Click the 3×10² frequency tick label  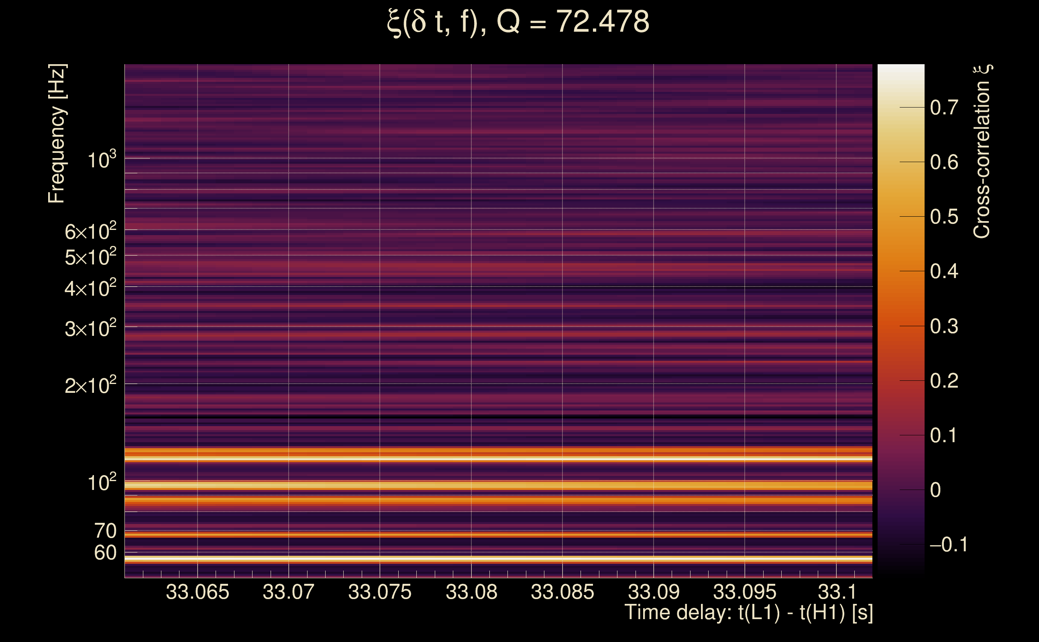[90, 328]
